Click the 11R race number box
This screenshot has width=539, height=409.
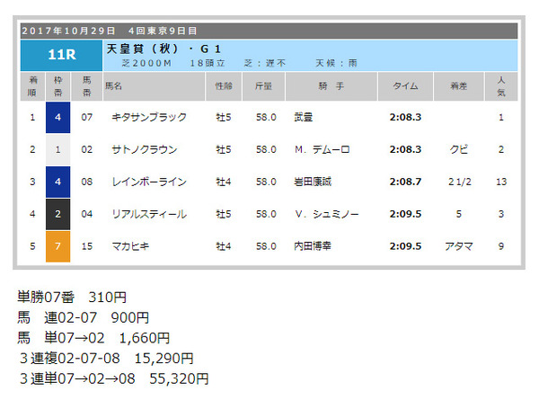(x=61, y=56)
